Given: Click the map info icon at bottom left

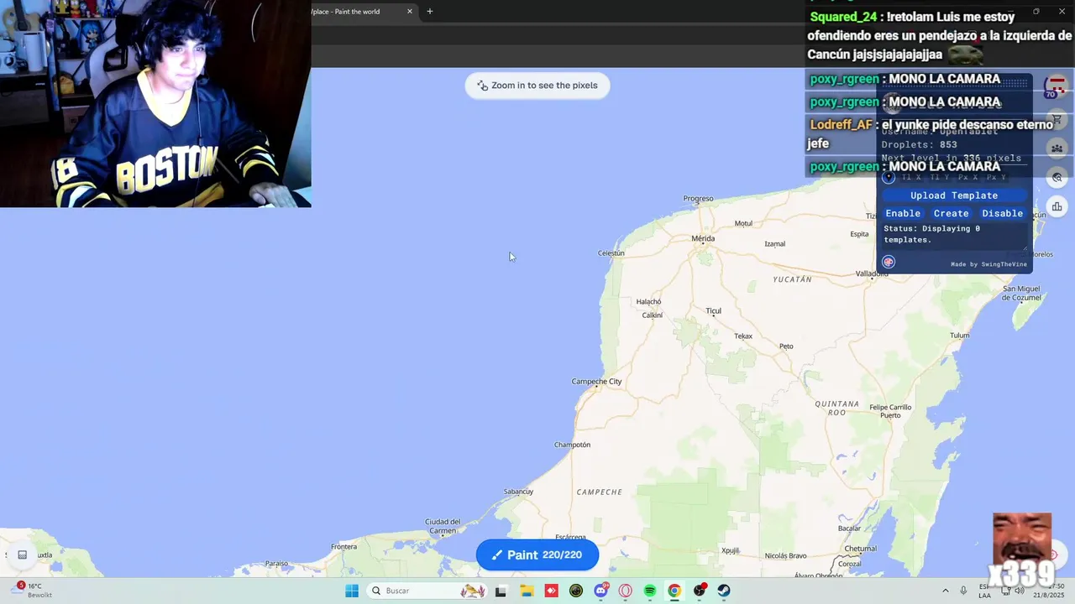Looking at the screenshot, I should [23, 555].
